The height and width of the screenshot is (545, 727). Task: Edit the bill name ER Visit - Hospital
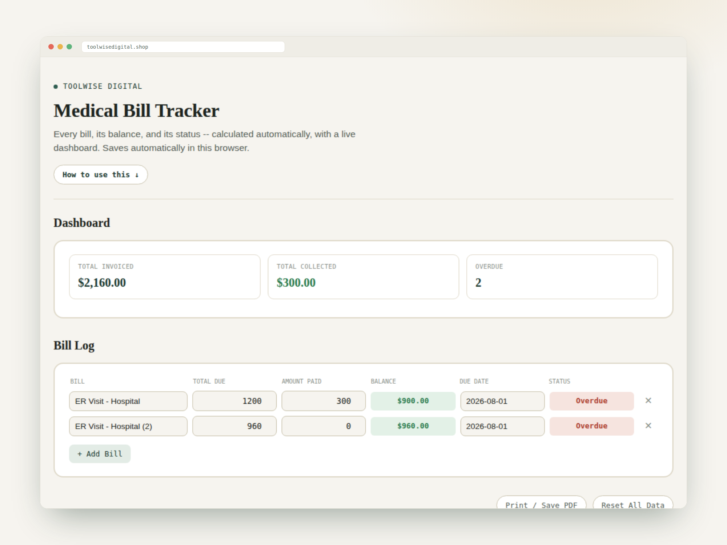coord(128,401)
